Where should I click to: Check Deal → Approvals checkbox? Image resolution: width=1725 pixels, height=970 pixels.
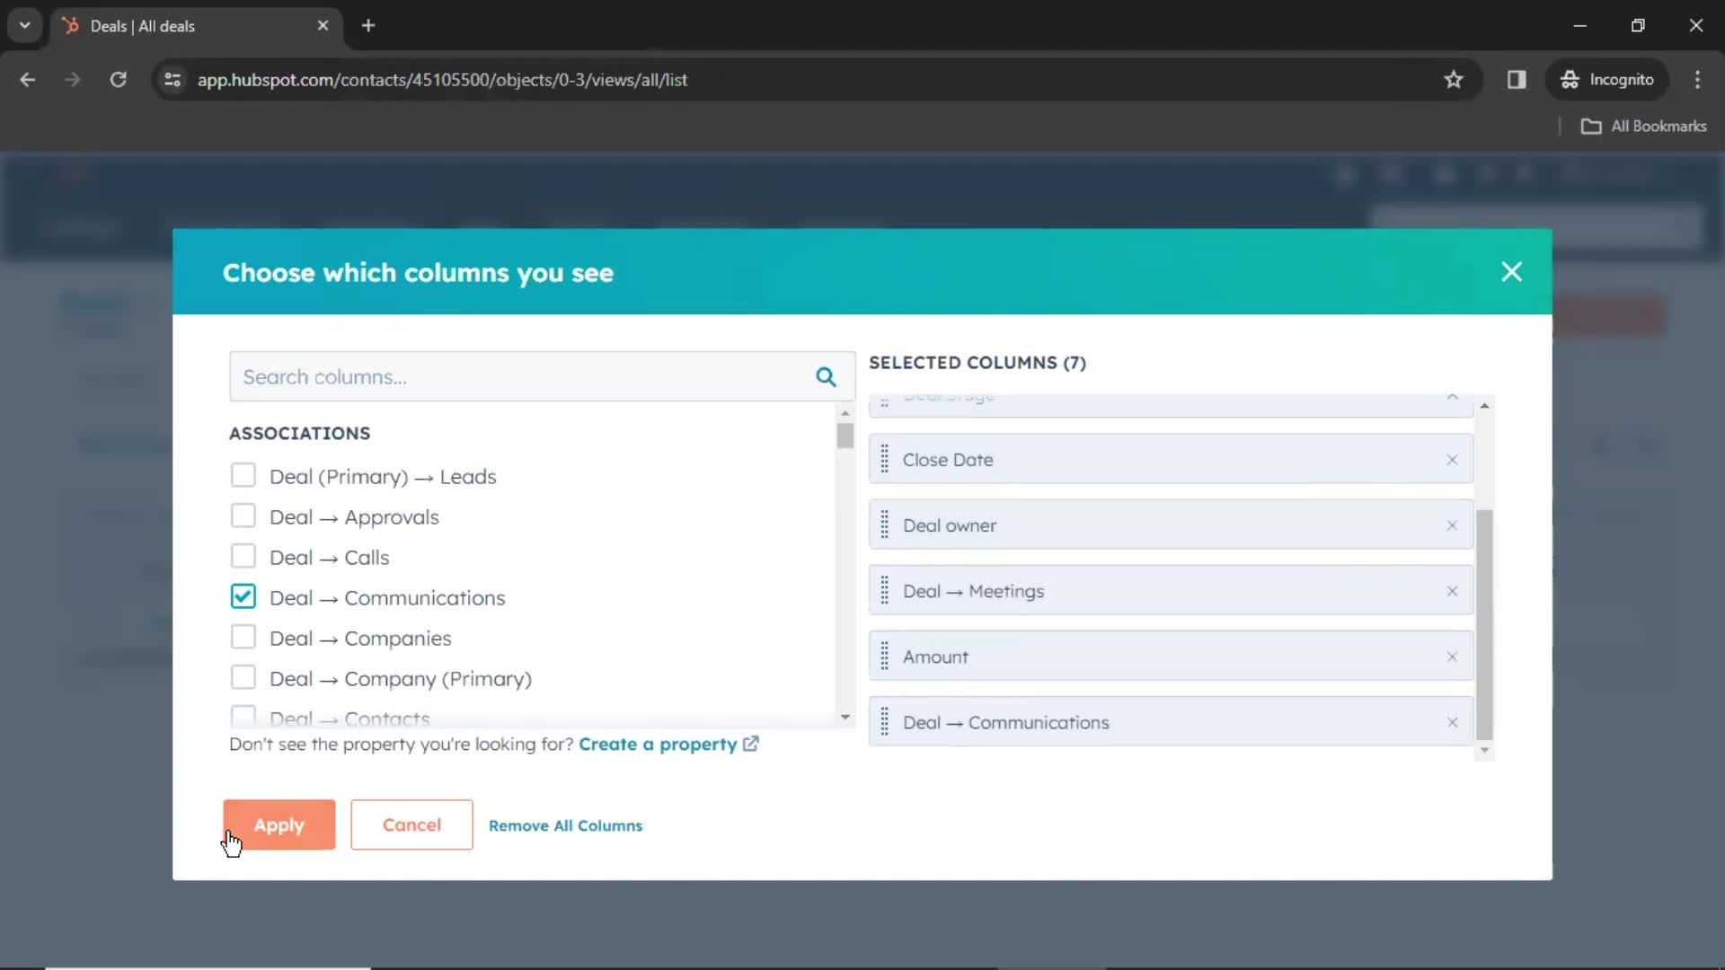point(243,516)
